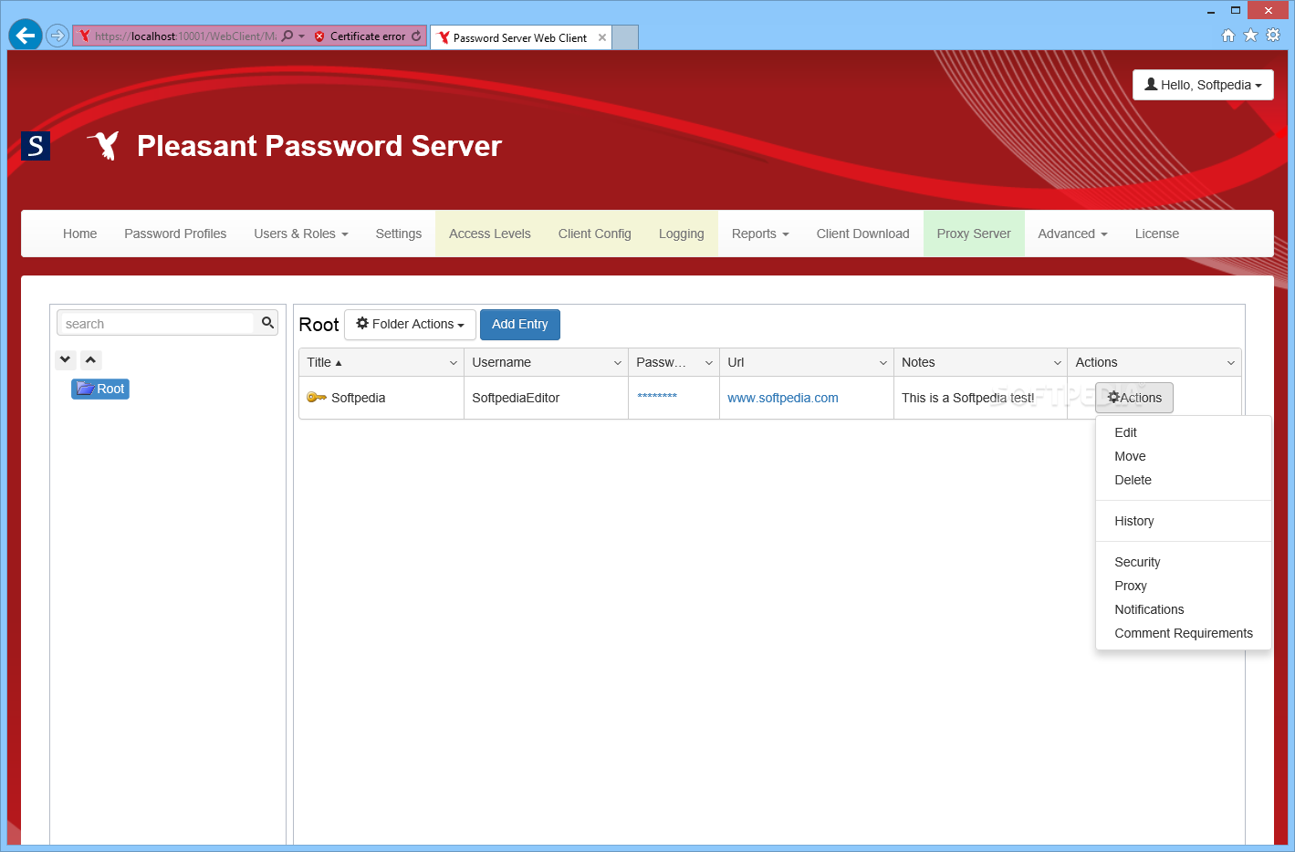1295x852 pixels.
Task: Click the address bar search magnifier
Action: (287, 36)
